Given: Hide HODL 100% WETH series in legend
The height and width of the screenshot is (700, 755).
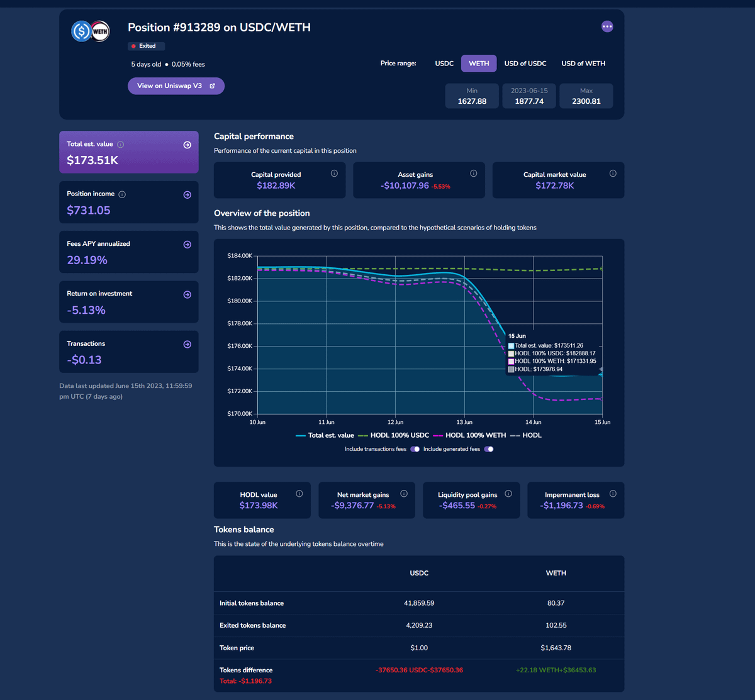Looking at the screenshot, I should (475, 435).
